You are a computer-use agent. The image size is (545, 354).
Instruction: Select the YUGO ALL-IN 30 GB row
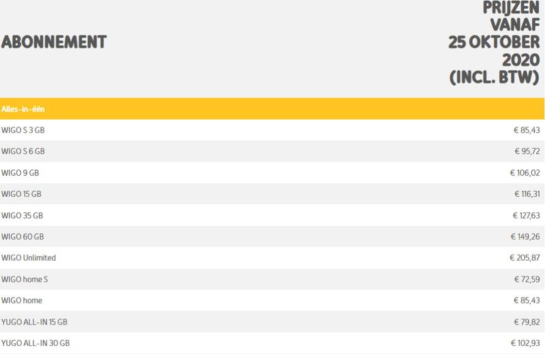[x=272, y=343]
